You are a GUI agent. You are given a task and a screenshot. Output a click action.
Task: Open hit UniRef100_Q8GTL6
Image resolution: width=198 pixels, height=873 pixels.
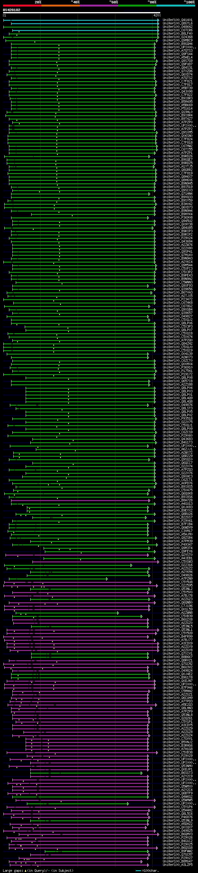pyautogui.click(x=178, y=24)
